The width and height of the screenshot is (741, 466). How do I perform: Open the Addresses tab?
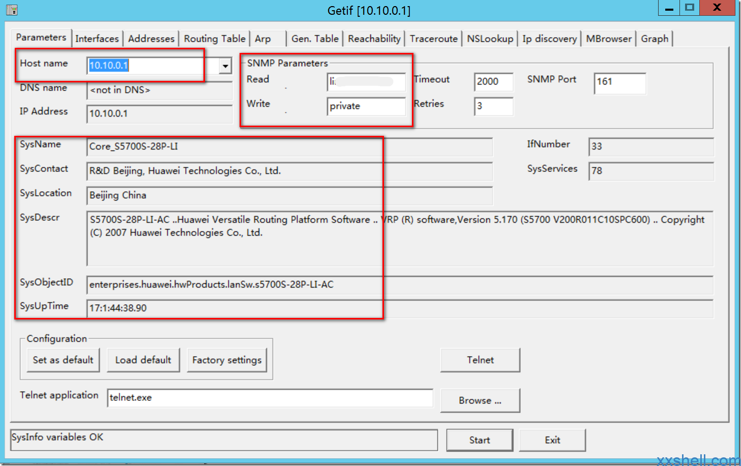[x=151, y=39]
